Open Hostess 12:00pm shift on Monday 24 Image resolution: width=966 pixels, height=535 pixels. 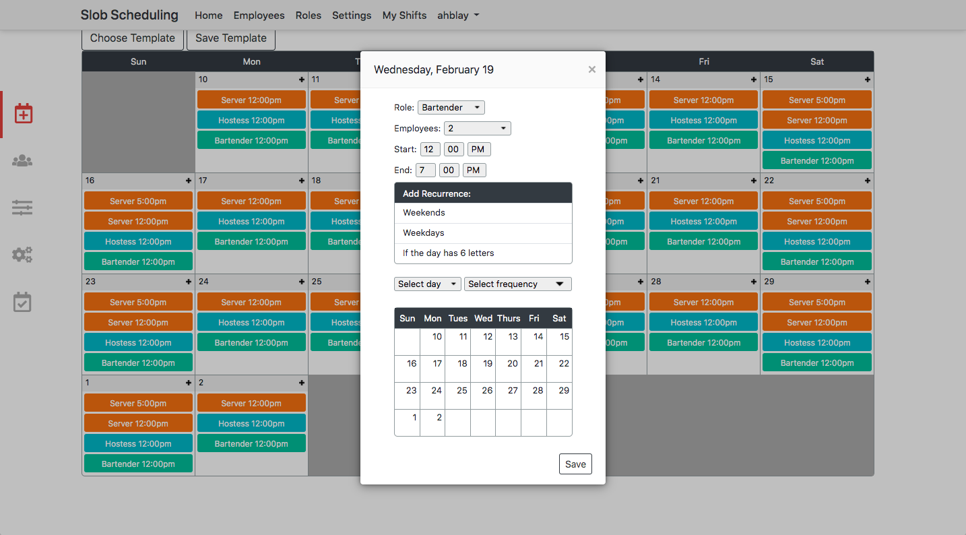(x=251, y=323)
